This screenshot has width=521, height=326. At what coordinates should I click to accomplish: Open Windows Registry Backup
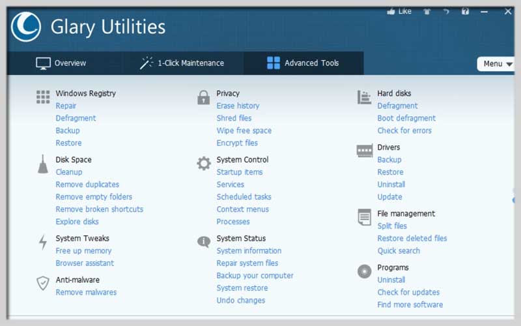coord(68,130)
